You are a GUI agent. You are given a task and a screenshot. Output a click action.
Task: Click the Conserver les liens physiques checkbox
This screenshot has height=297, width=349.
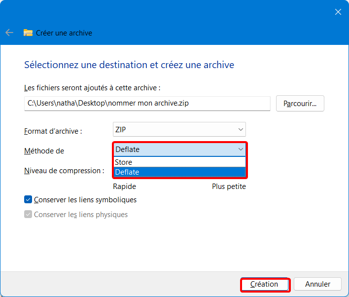click(28, 214)
